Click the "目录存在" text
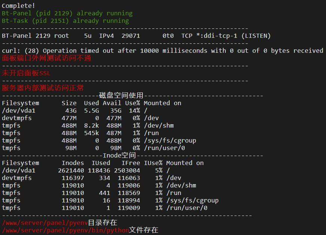Screen dimensions: 326x235 point(102,223)
